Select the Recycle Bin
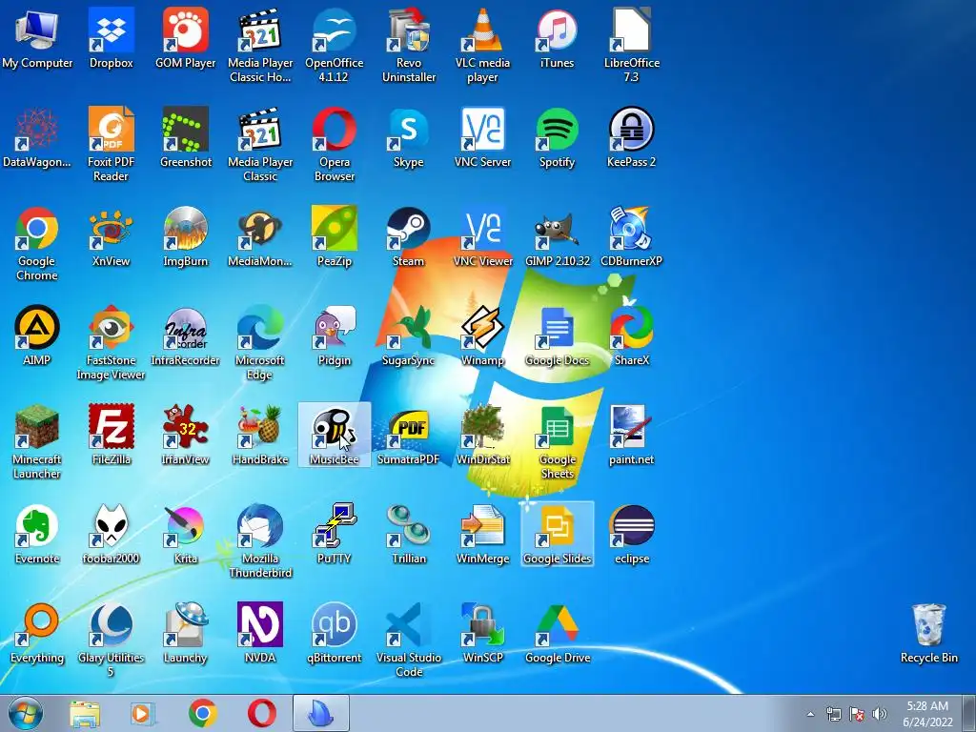The image size is (976, 732). [928, 633]
